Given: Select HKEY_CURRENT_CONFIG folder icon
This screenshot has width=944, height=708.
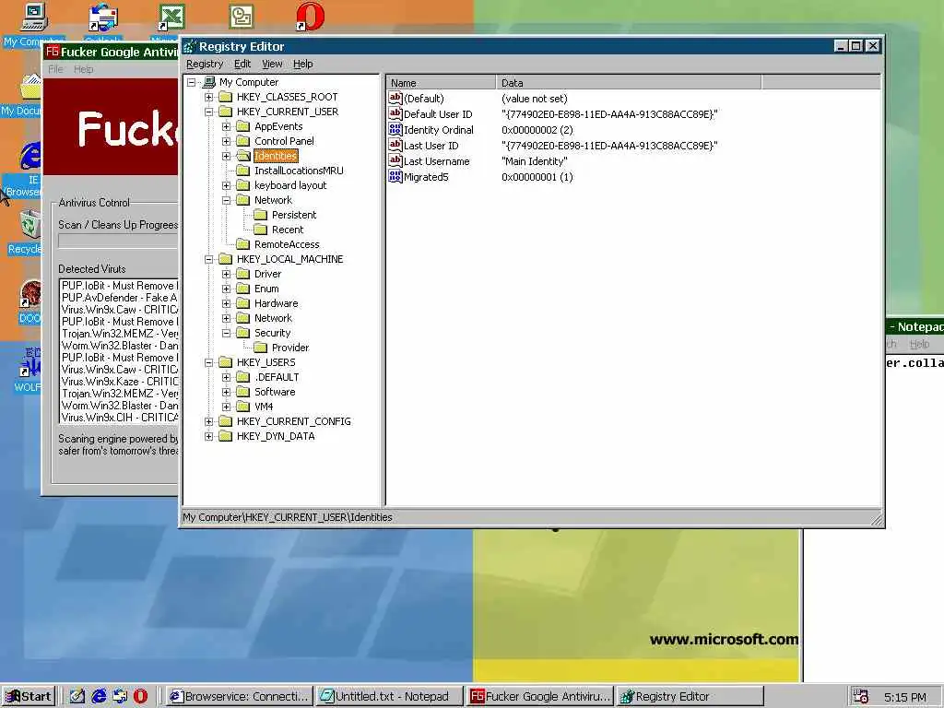Looking at the screenshot, I should (x=226, y=421).
